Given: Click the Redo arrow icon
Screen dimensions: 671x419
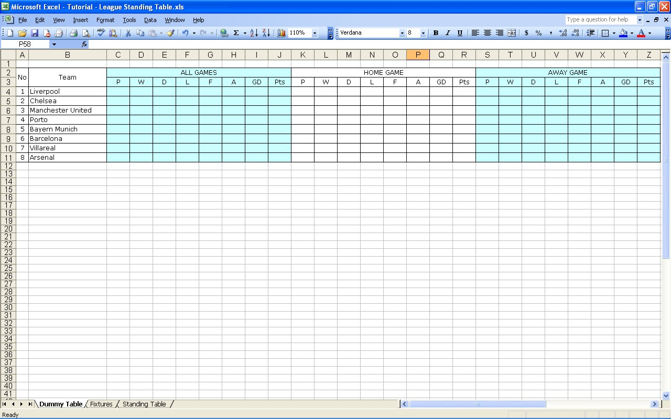Looking at the screenshot, I should coord(203,33).
